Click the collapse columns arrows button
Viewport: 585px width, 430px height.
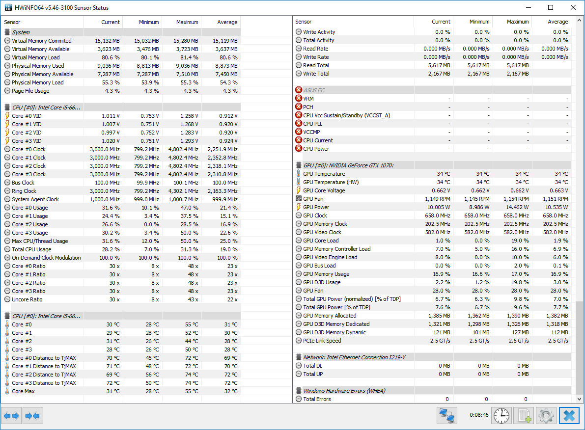32,416
